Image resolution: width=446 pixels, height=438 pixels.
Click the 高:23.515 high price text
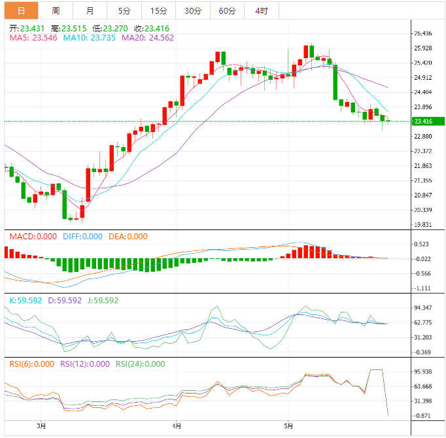pos(69,29)
